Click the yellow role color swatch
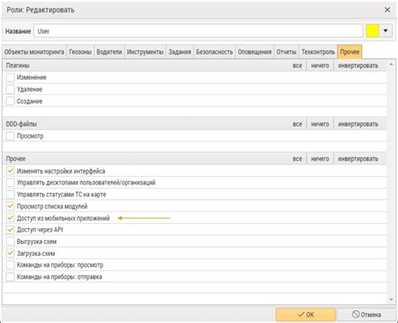Viewport: 398px width, 323px height. tap(373, 31)
